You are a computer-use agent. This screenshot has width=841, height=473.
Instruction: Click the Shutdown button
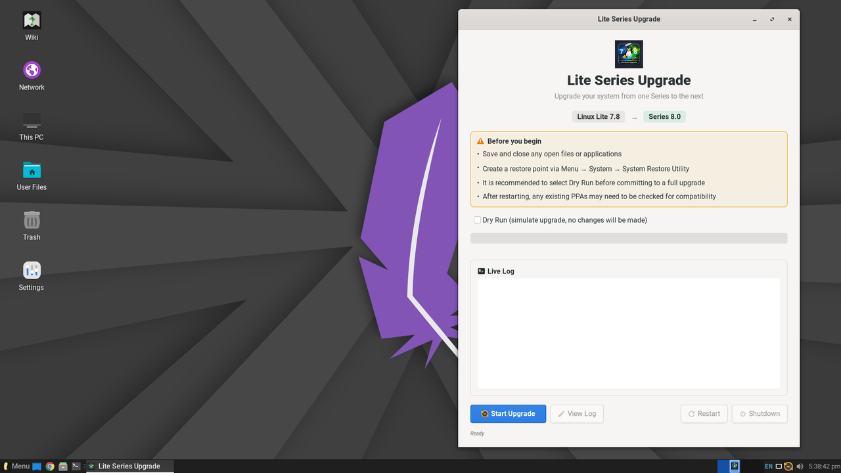pyautogui.click(x=760, y=414)
